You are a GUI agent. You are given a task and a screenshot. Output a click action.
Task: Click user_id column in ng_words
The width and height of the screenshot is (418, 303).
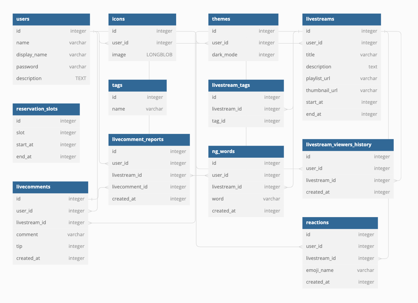pos(246,175)
